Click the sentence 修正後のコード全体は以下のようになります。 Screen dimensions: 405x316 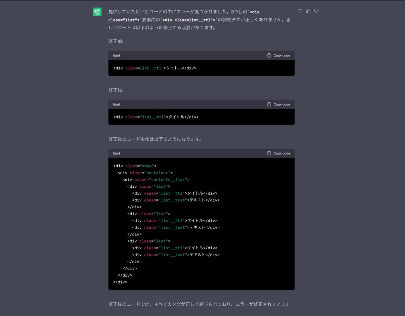156,139
